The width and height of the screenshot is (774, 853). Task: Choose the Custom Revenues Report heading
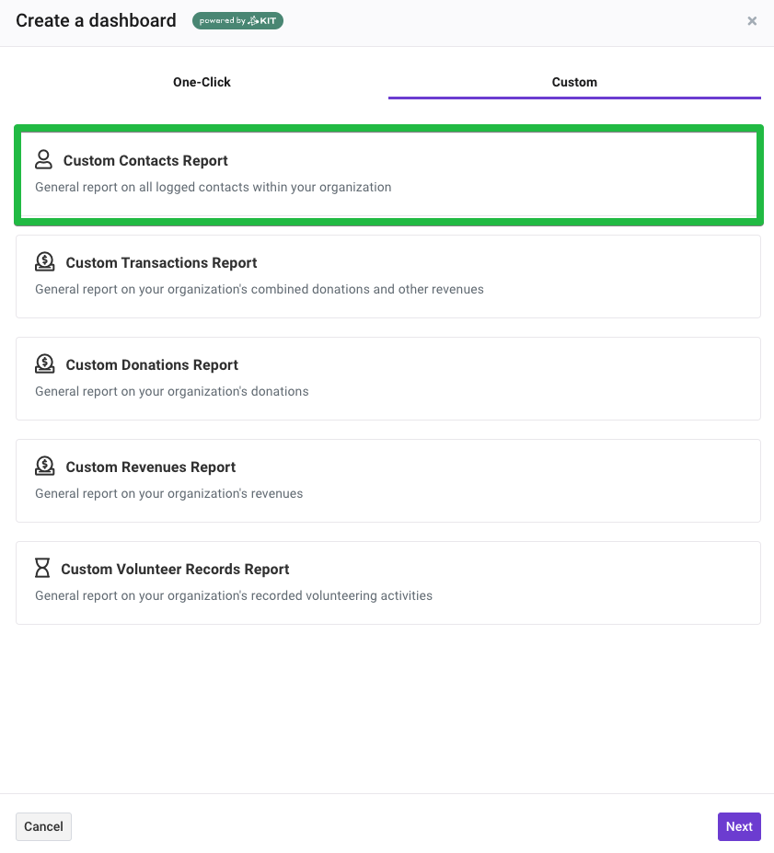pyautogui.click(x=151, y=467)
